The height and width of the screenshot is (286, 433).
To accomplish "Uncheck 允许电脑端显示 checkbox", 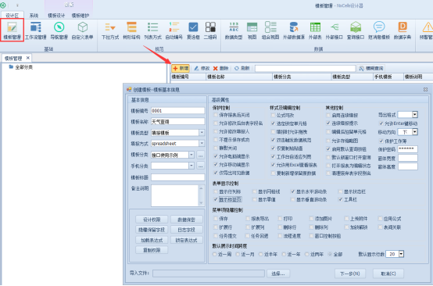I will (216, 156).
